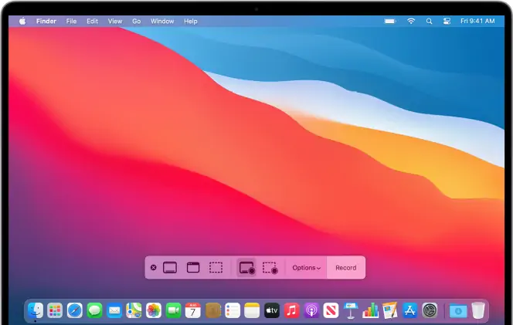Open System Preferences from the Dock
This screenshot has height=325, width=513.
pyautogui.click(x=430, y=310)
